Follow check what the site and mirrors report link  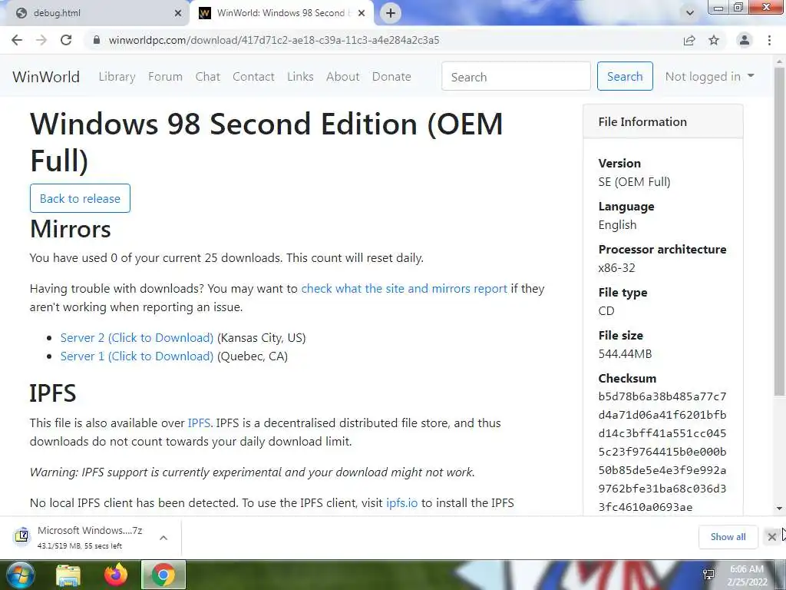pyautogui.click(x=404, y=289)
